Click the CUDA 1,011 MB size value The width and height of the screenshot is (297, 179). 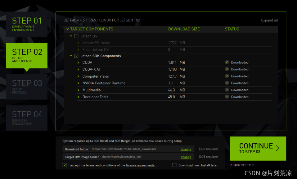[x=177, y=62]
